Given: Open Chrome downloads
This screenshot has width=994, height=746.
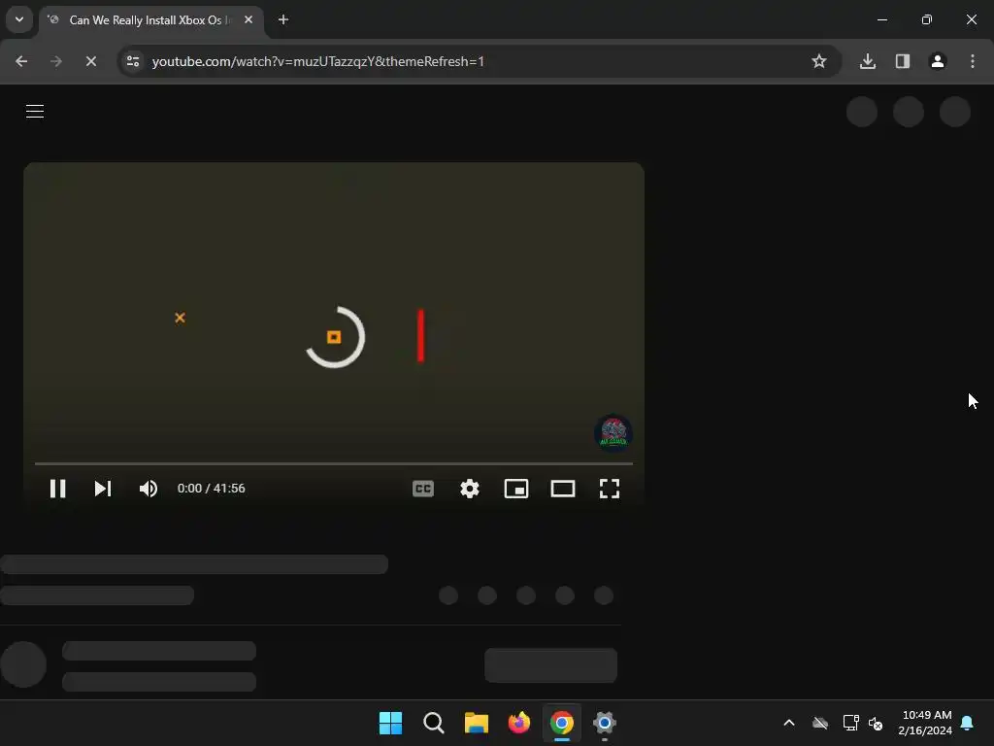Looking at the screenshot, I should click(x=868, y=61).
